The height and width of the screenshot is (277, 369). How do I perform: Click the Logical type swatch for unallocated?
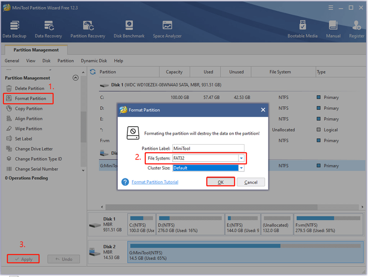(319, 130)
